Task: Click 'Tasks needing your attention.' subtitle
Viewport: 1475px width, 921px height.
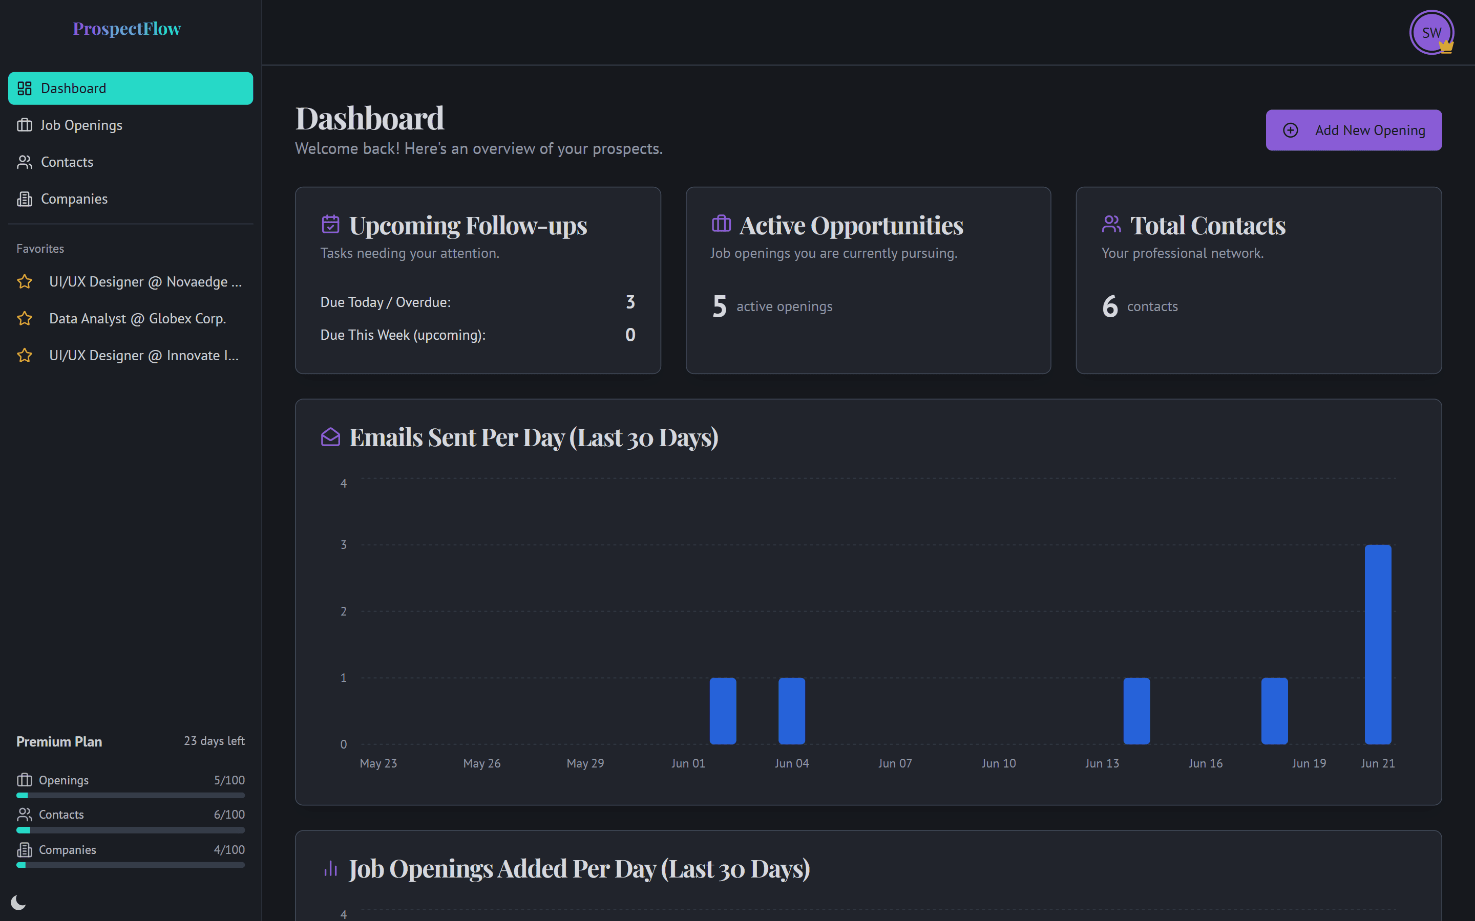Action: 410,253
